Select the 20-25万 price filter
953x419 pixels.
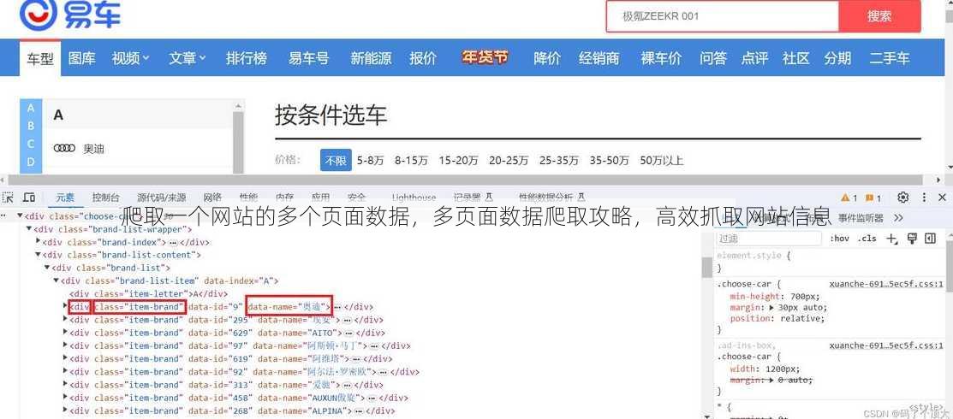coord(509,160)
